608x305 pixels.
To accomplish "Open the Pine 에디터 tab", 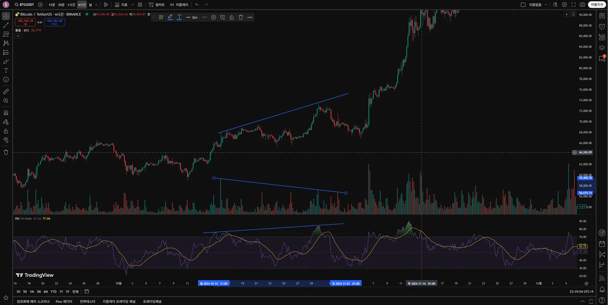I will (x=64, y=302).
